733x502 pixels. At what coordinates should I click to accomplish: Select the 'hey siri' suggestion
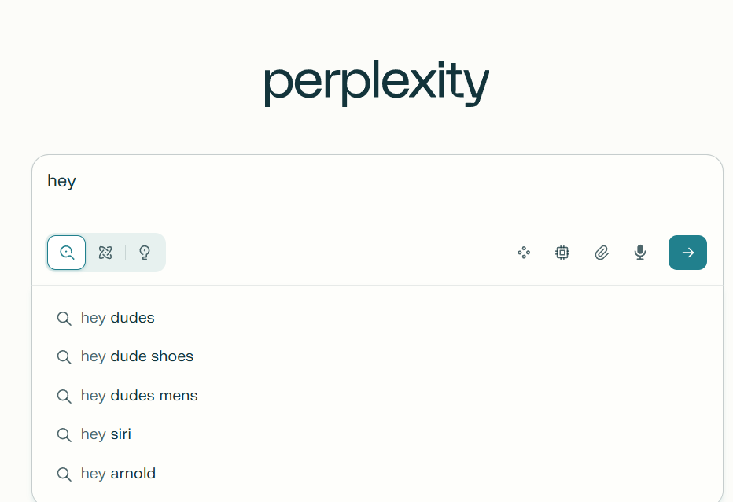tap(106, 434)
